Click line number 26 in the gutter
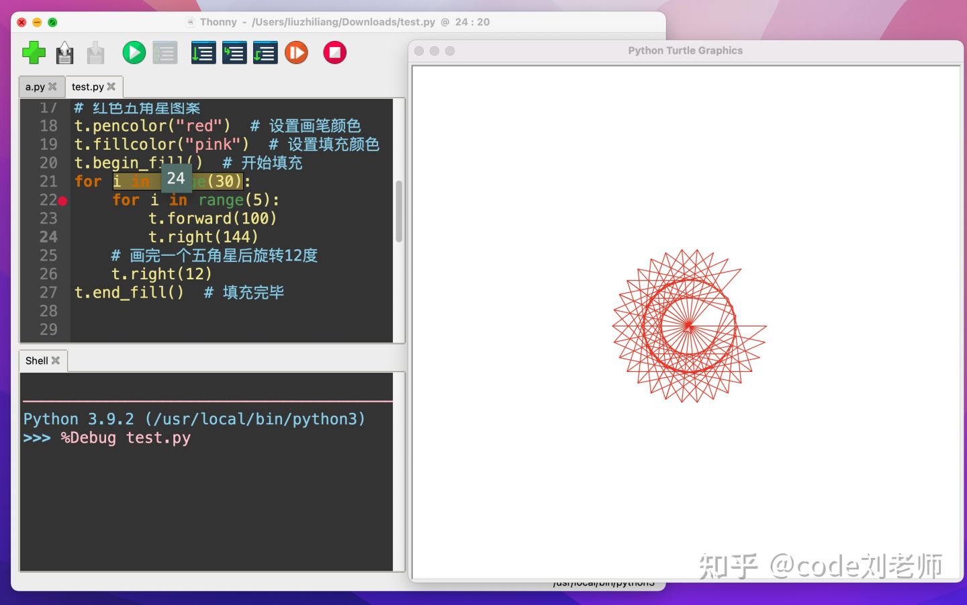Screen dimensions: 967x605 48,274
